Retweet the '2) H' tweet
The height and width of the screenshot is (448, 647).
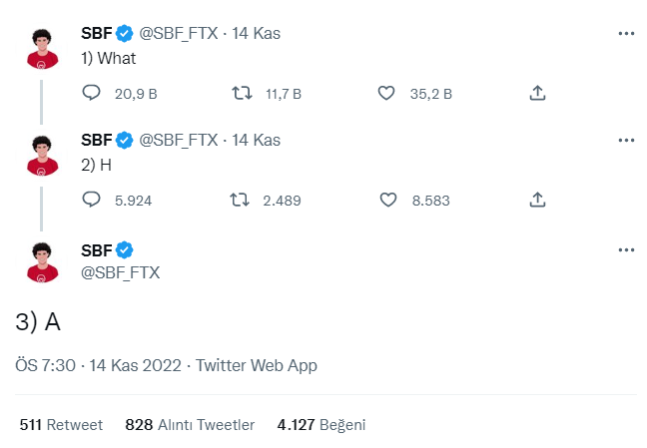pyautogui.click(x=241, y=200)
